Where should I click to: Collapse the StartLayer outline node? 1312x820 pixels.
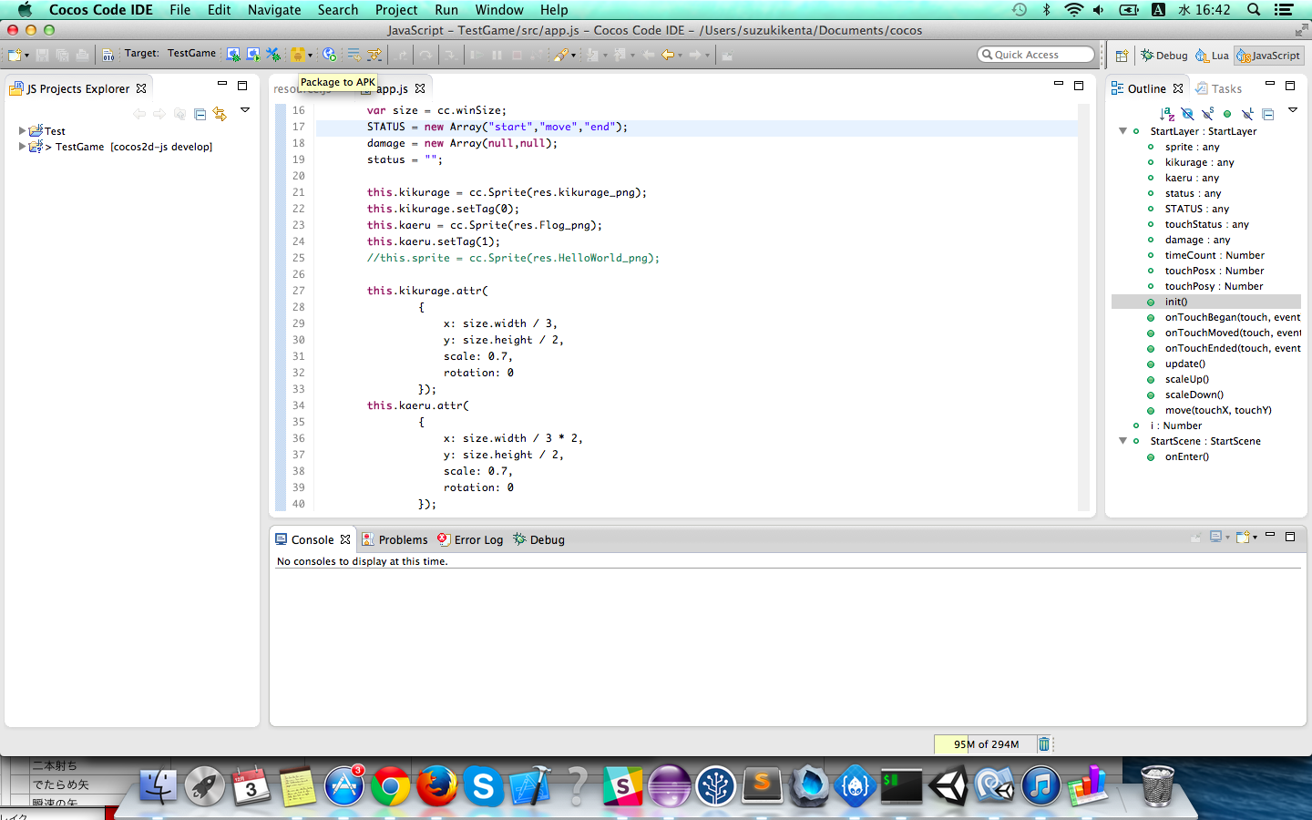(x=1123, y=131)
